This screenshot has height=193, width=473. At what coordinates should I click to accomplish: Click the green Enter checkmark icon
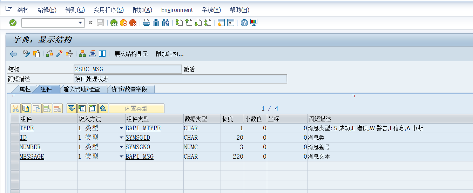click(13, 23)
